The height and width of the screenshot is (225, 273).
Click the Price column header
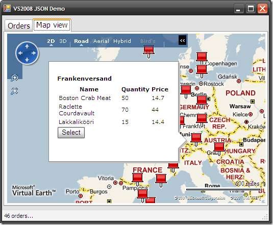160,89
